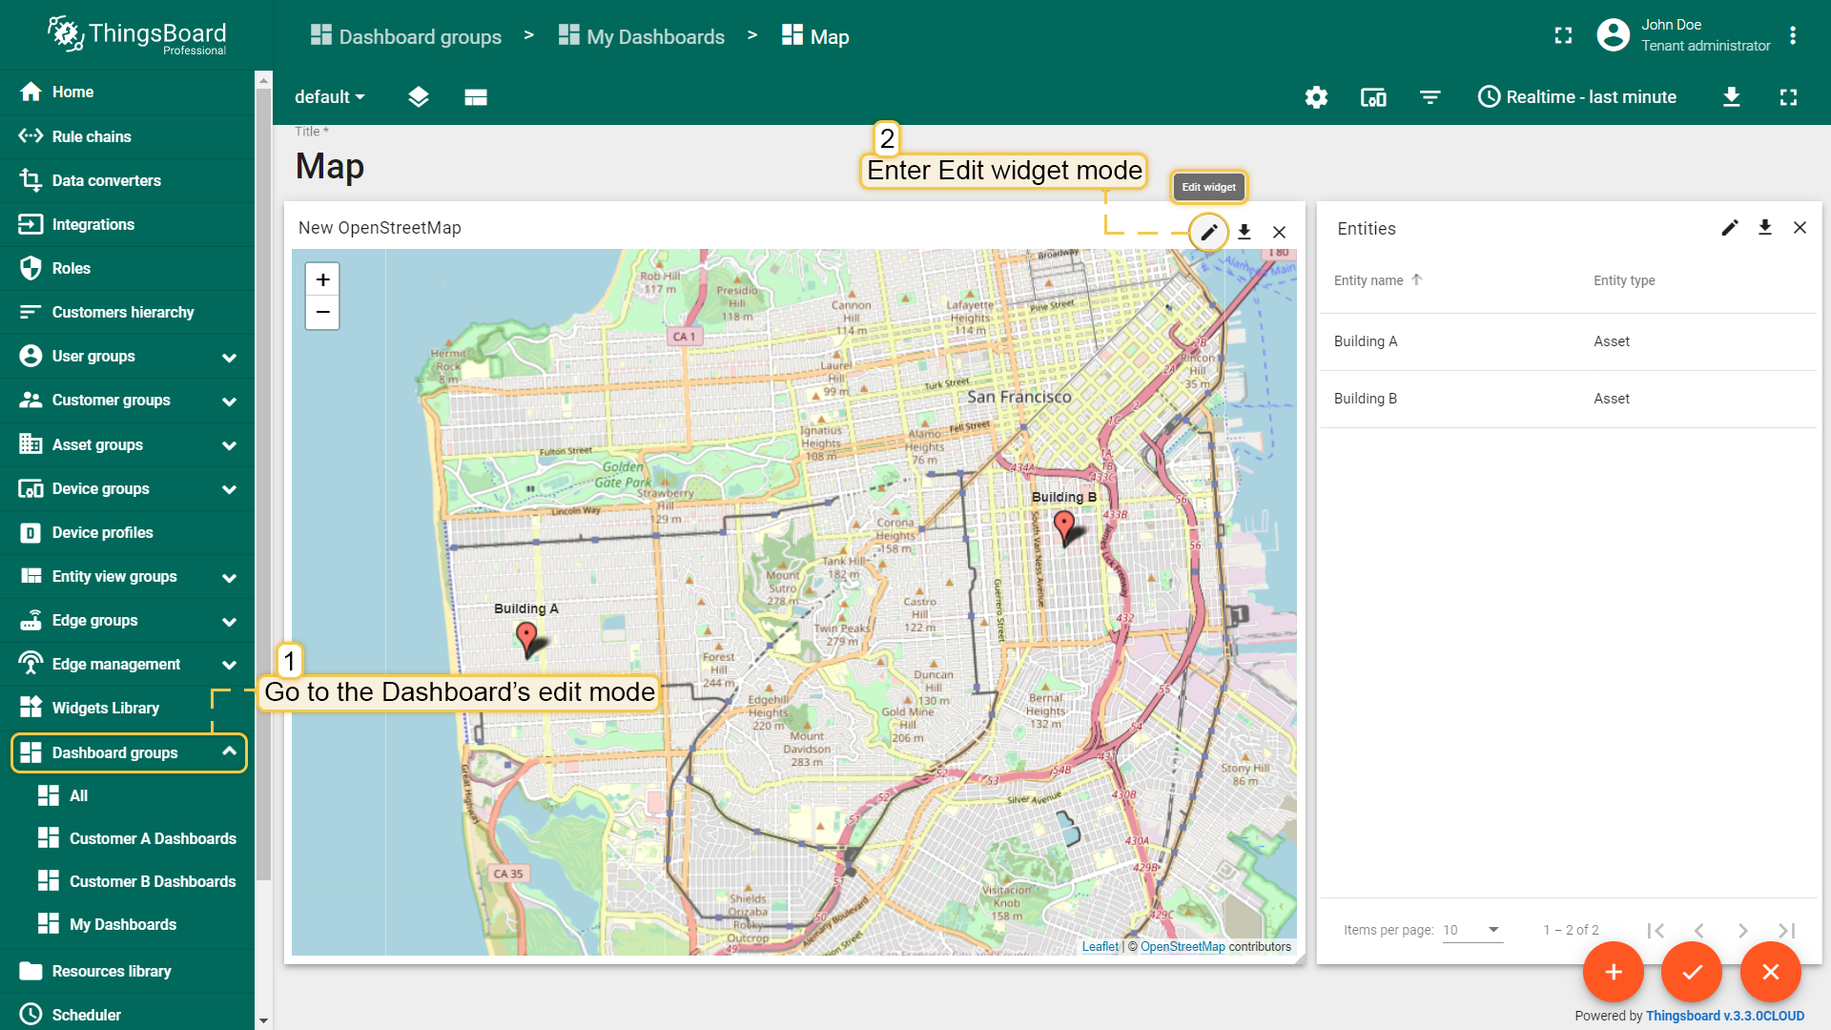The height and width of the screenshot is (1030, 1831).
Task: Open My Dashboards sidebar sub-item
Action: point(128,924)
